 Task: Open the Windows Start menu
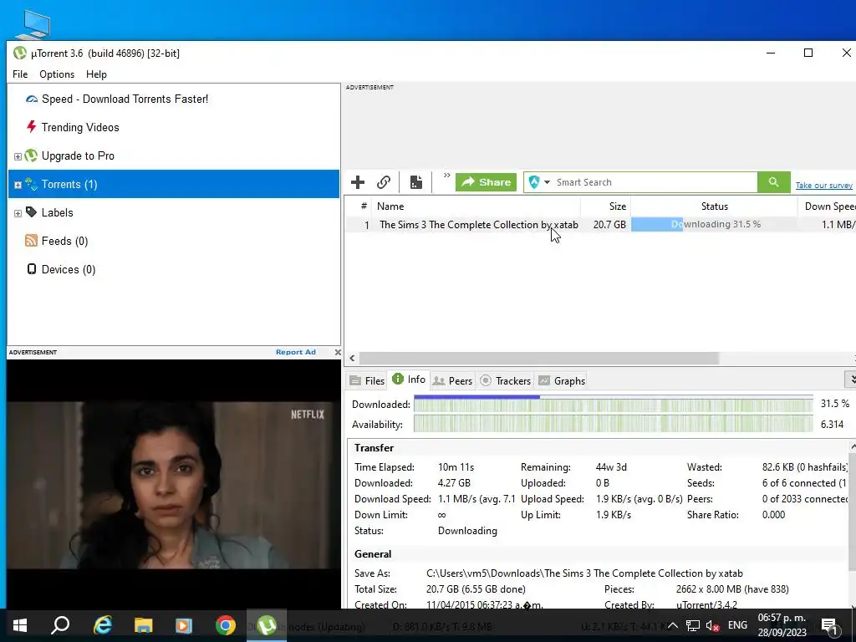pos(20,625)
